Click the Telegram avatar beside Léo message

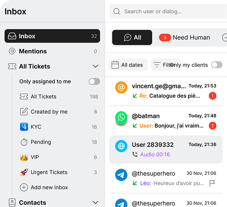pyautogui.click(x=121, y=175)
